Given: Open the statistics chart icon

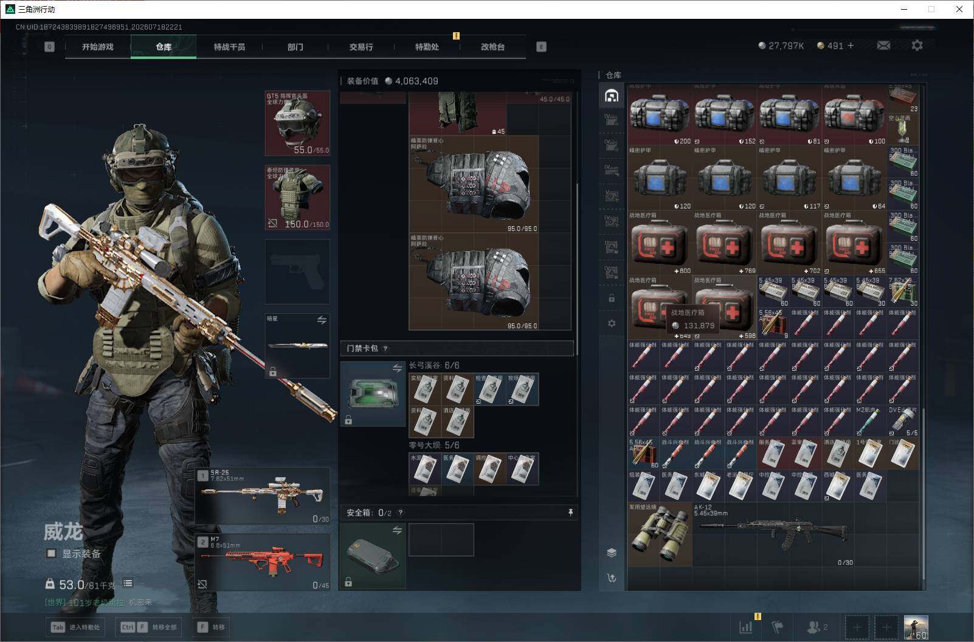Looking at the screenshot, I should (x=746, y=627).
